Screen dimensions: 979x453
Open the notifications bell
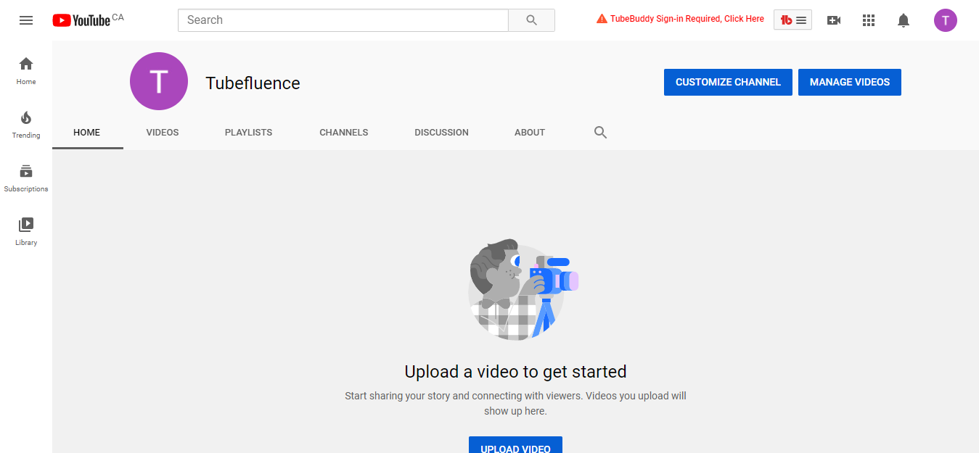(904, 20)
